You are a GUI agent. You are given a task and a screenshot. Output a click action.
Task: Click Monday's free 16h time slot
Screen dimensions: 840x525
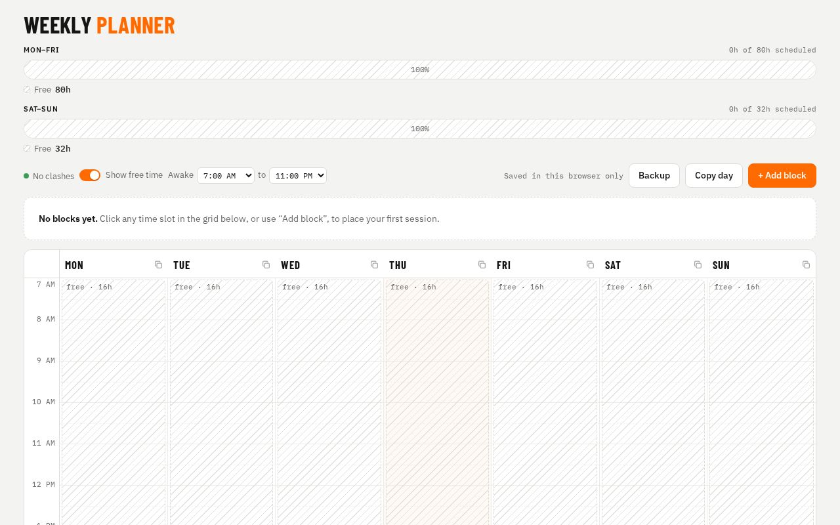click(x=114, y=402)
